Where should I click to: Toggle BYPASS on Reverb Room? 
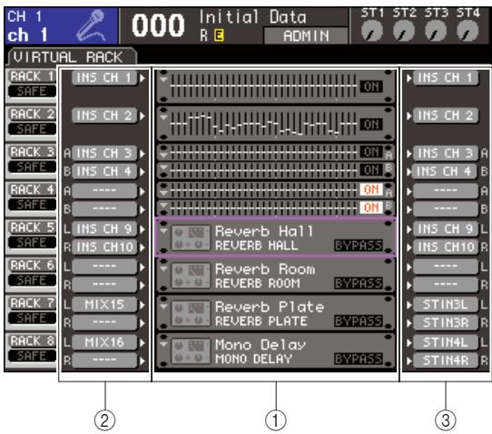point(359,284)
